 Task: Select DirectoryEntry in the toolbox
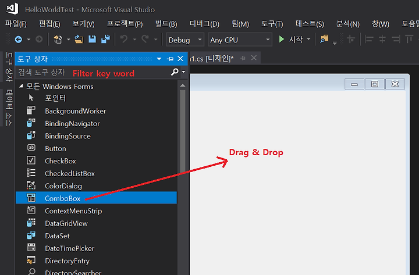96,261
